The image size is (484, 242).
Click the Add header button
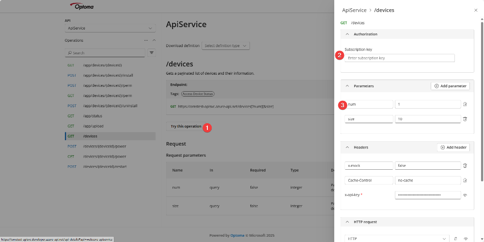[453, 147]
